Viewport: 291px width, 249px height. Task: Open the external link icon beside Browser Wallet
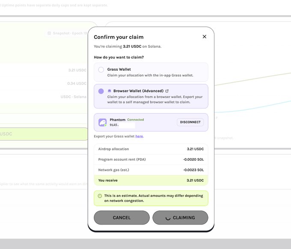(x=167, y=91)
